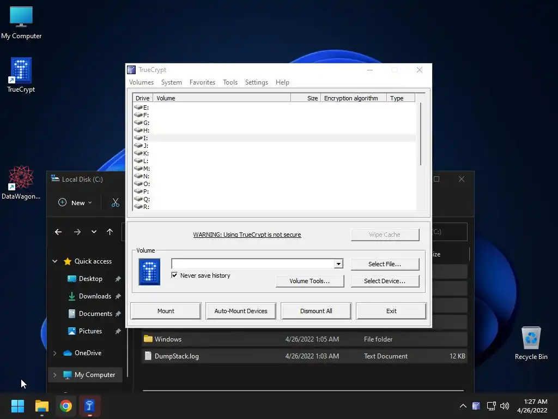Sort by the Encryption algorithm column header

pos(353,98)
